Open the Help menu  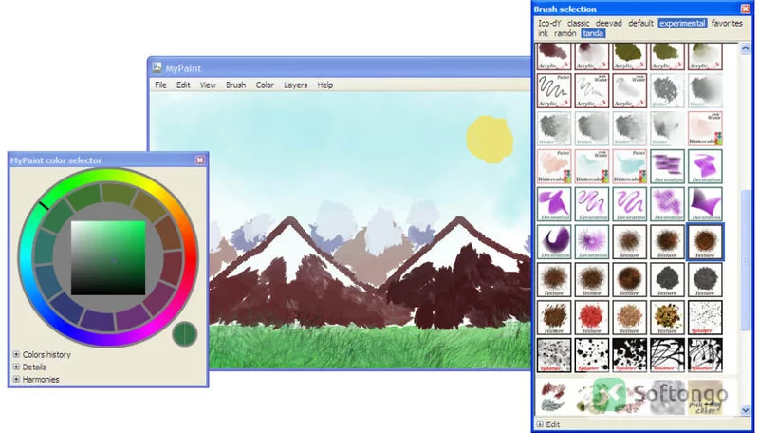(325, 85)
